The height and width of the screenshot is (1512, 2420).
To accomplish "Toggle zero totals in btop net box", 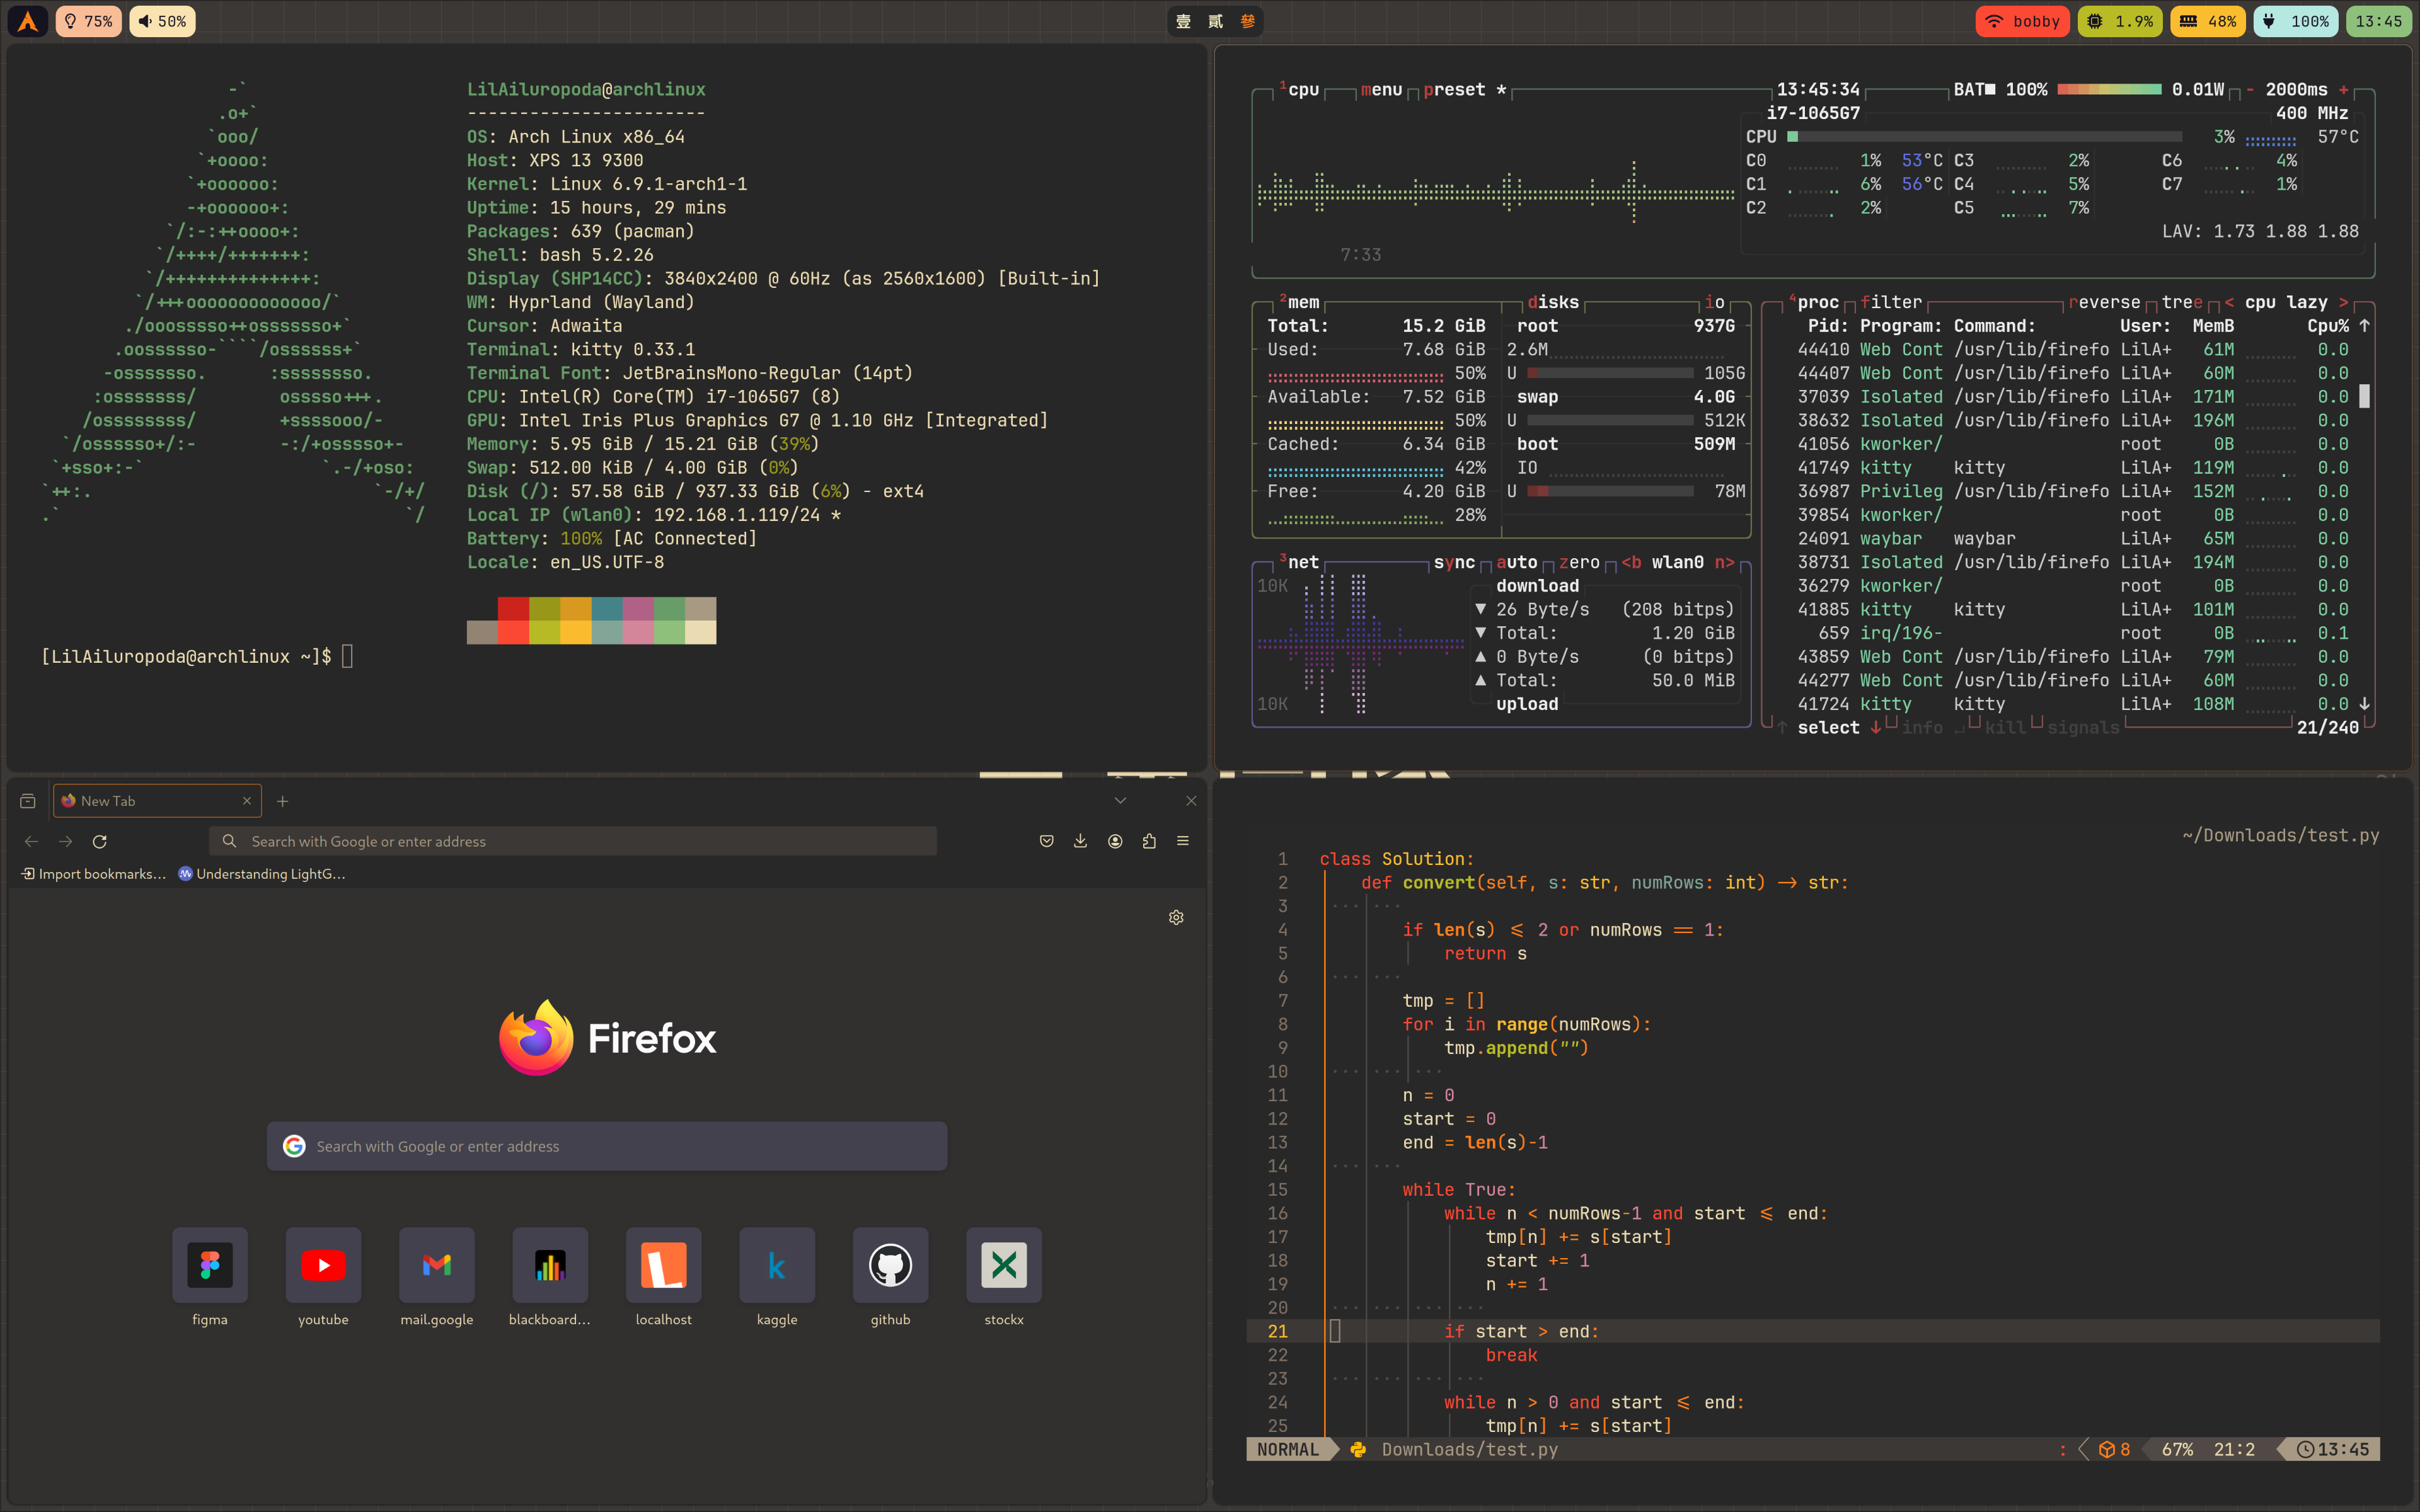I will tap(1579, 562).
